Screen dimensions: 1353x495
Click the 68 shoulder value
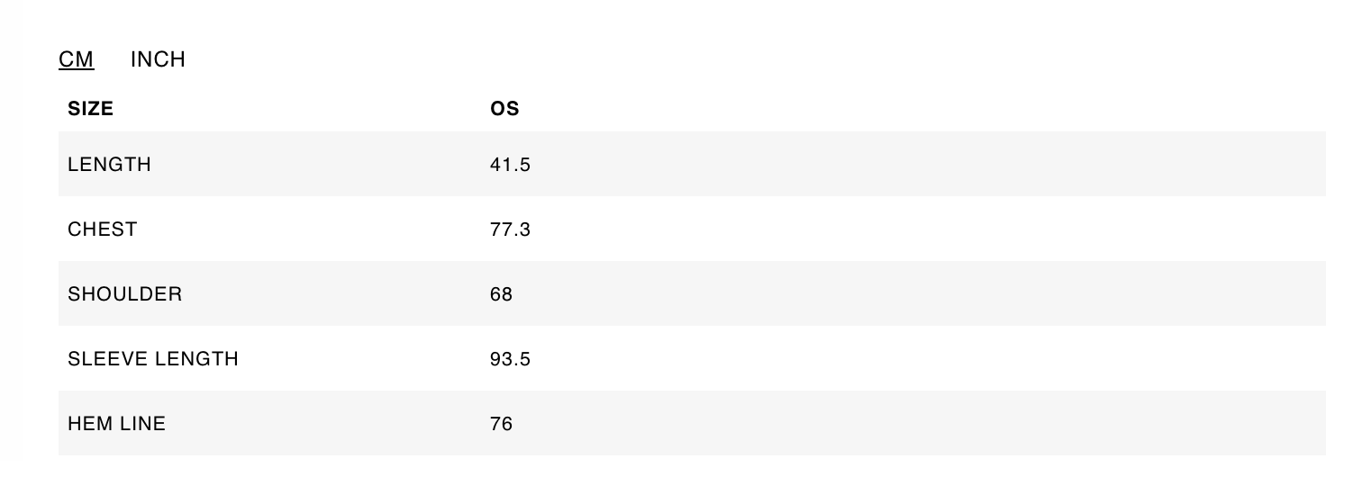point(501,294)
